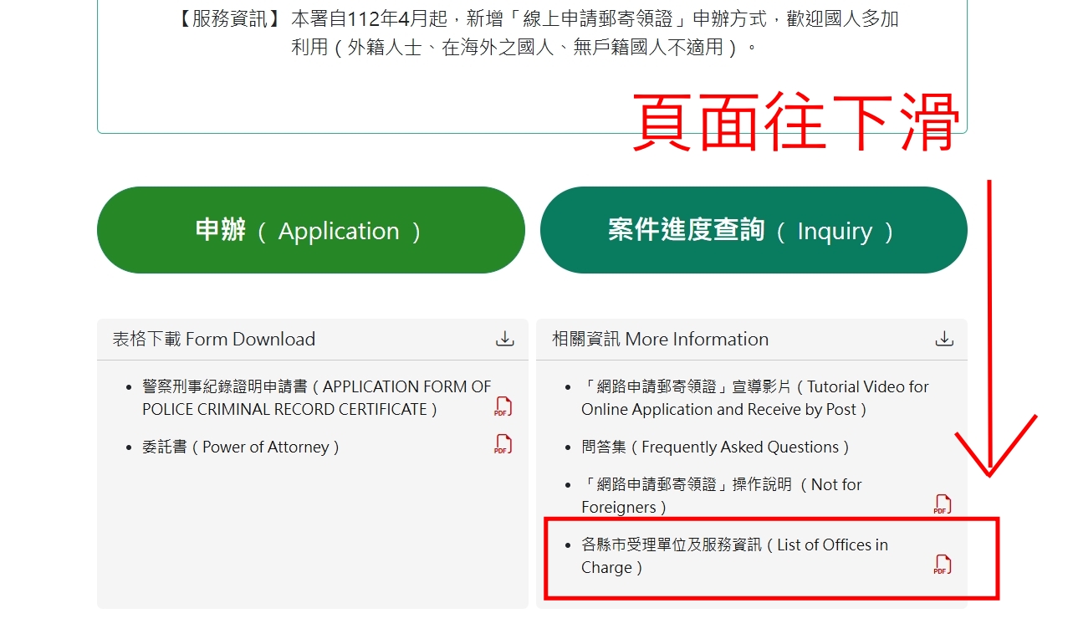Screen dimensions: 1073x634
Task: Open 網路申請郵寄領證 宣導影片 Tutorial Video link
Action: coord(755,398)
